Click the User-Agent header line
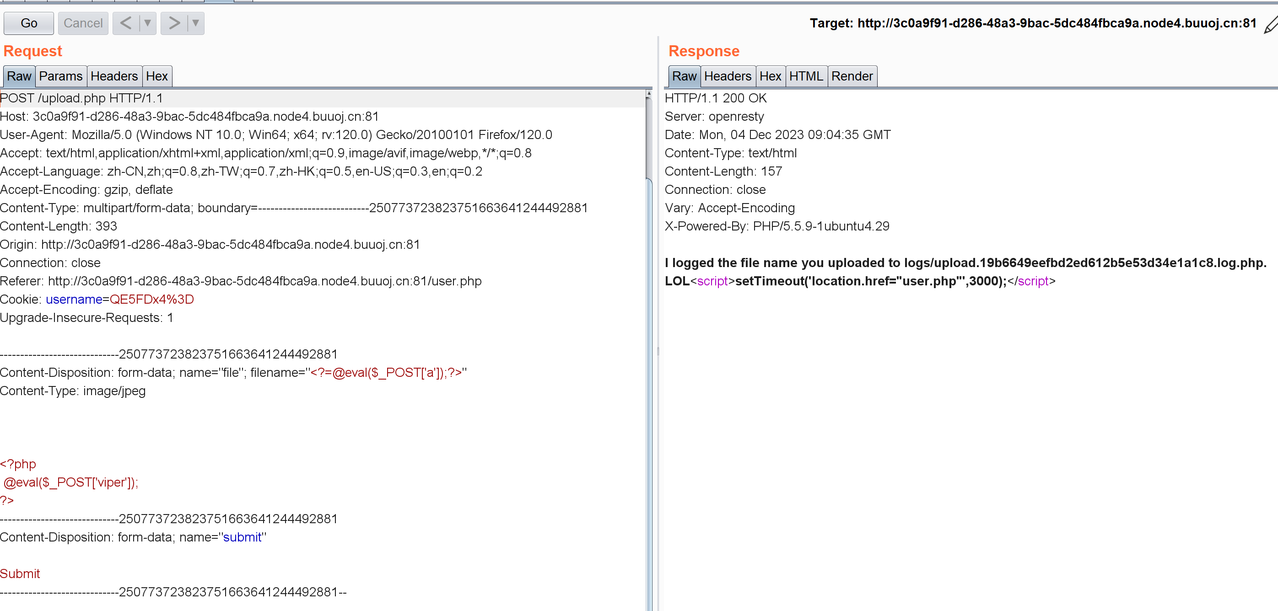Viewport: 1278px width, 611px height. (276, 135)
